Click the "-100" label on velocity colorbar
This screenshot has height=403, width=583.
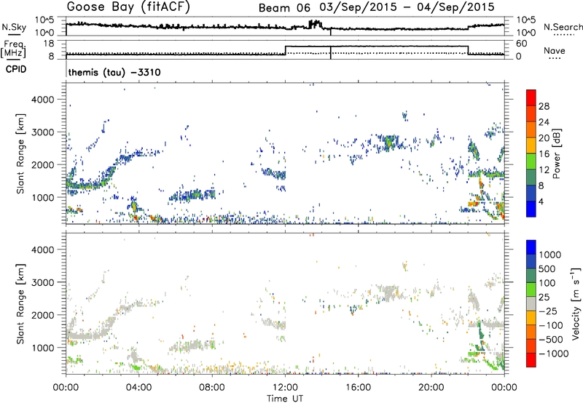551,325
